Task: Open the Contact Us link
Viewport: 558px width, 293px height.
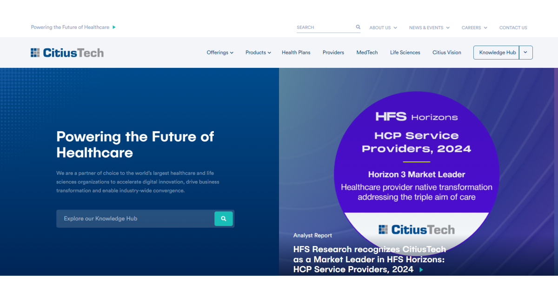Action: click(513, 28)
